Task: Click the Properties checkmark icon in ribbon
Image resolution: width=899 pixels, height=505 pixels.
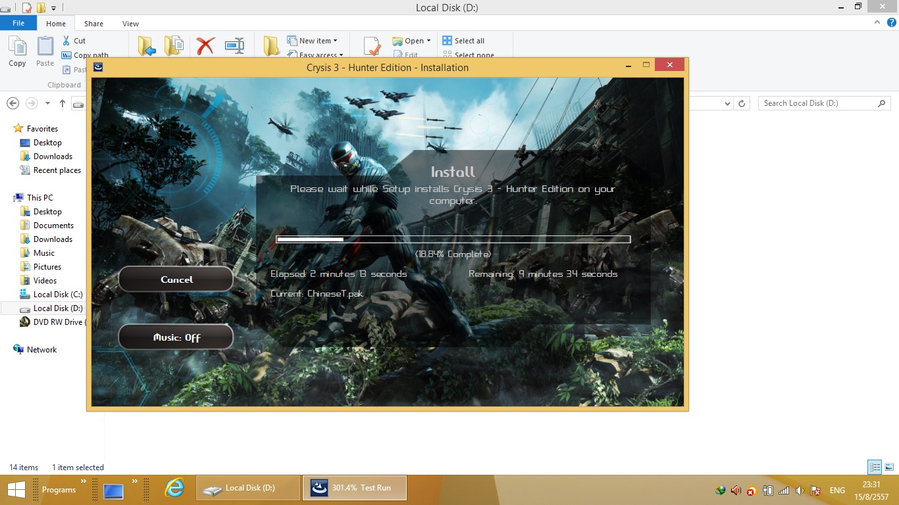Action: click(x=372, y=46)
